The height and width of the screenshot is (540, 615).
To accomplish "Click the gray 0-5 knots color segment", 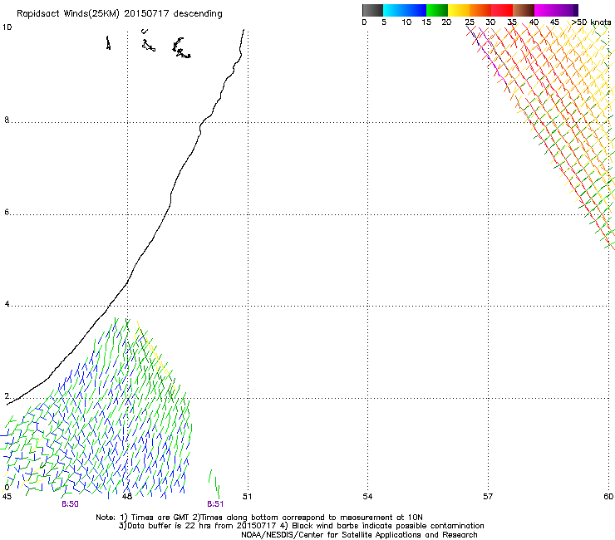I will click(x=372, y=10).
